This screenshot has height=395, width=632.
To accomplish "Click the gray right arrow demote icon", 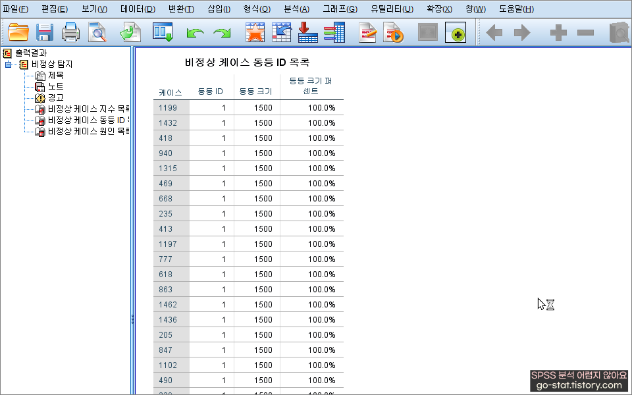I will click(522, 33).
